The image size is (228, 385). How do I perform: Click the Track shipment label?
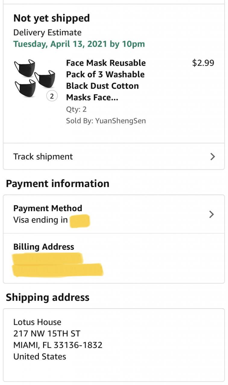(x=43, y=156)
